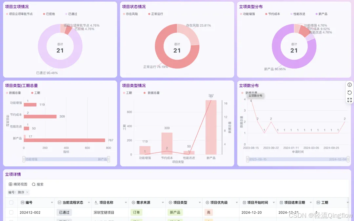Click the 已通过 status tag in first row
This screenshot has width=354, height=221.
(x=64, y=212)
